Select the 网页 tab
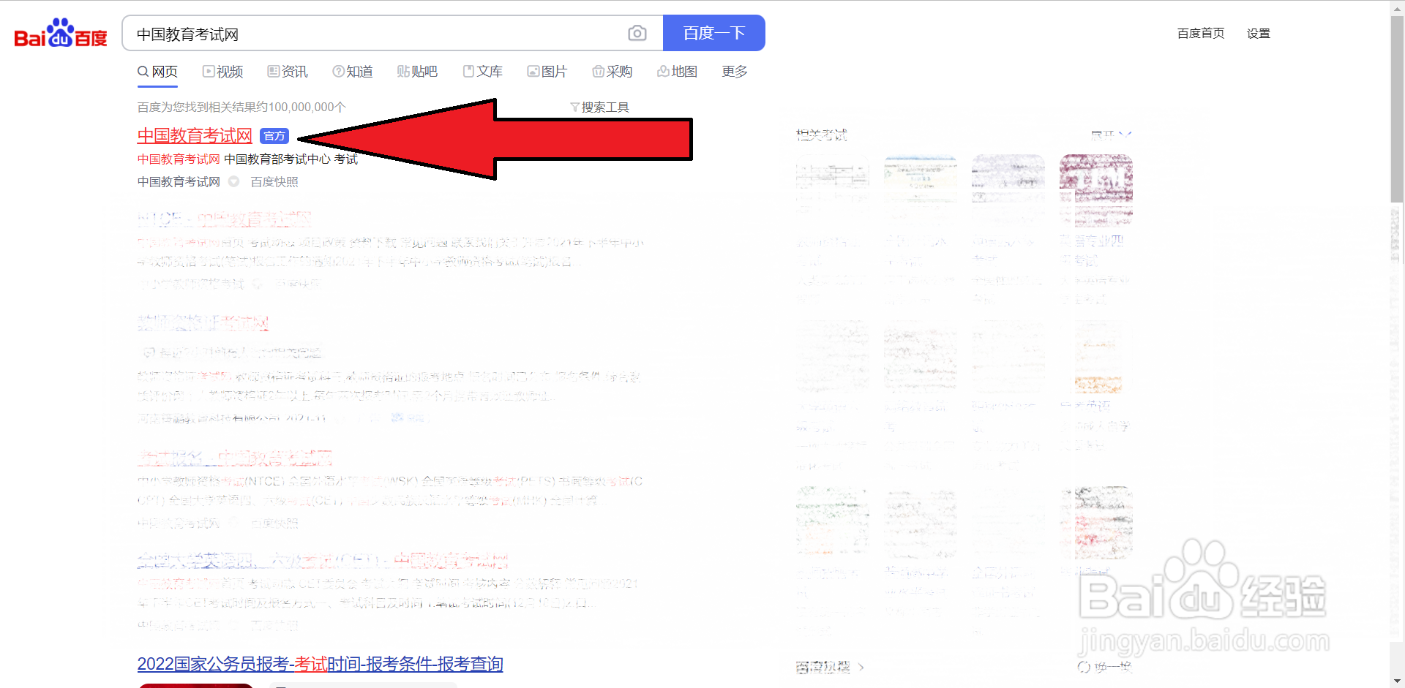Screen dimensions: 1405x688 click(x=157, y=72)
